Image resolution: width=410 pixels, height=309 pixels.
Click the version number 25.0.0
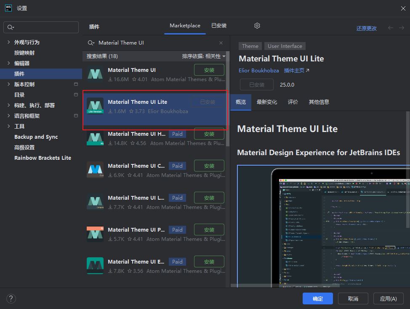(x=287, y=85)
